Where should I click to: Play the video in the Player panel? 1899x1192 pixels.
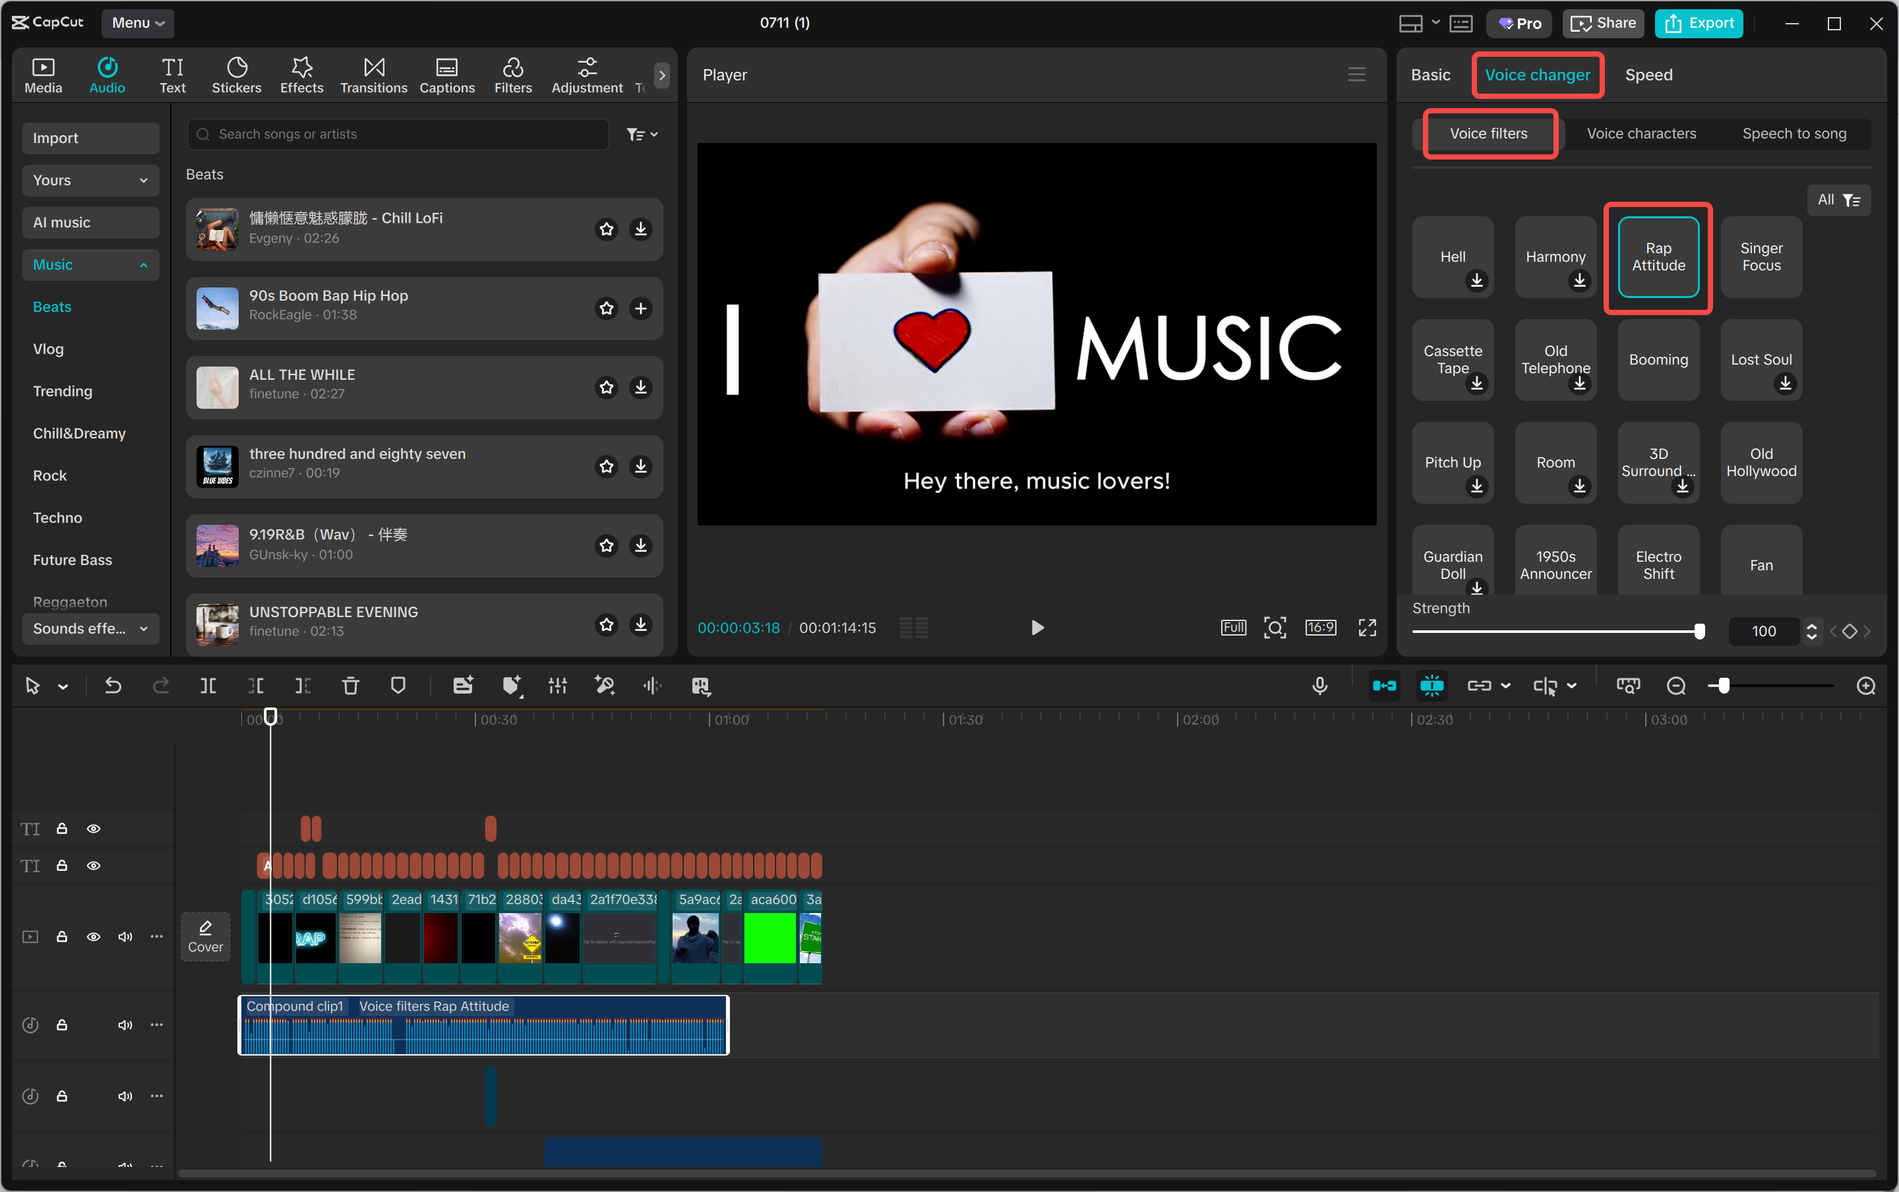pyautogui.click(x=1037, y=628)
